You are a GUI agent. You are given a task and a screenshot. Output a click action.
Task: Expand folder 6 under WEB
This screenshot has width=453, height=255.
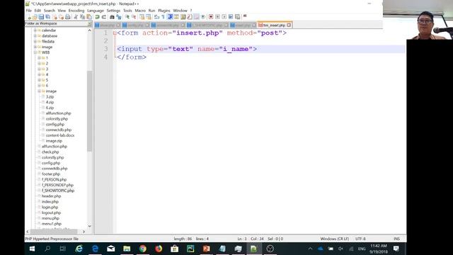point(40,86)
